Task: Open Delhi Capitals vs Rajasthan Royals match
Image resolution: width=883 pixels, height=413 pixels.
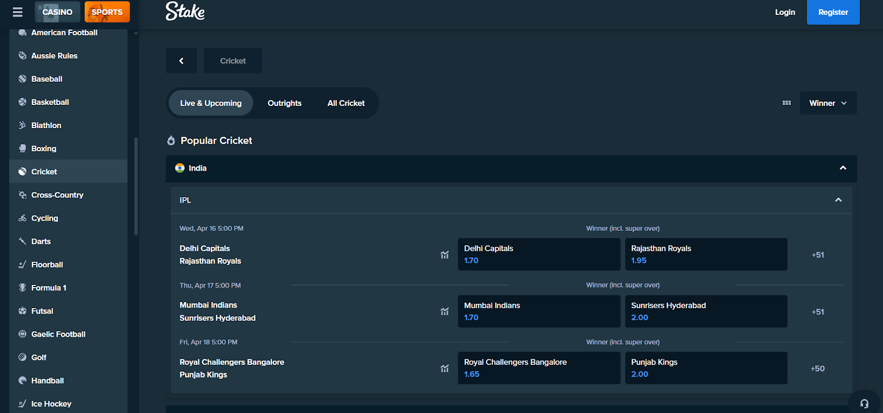Action: [210, 255]
